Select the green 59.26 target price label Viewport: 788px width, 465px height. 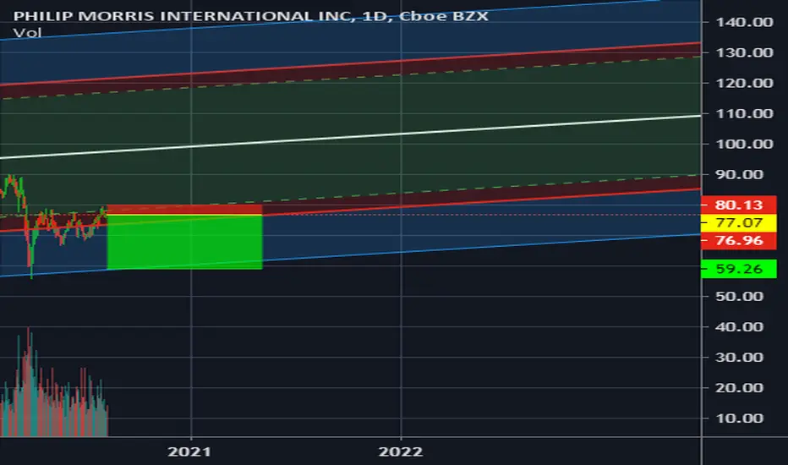pyautogui.click(x=739, y=269)
